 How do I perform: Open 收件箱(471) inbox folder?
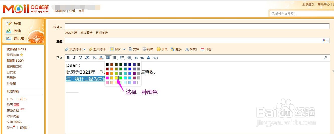16,49
